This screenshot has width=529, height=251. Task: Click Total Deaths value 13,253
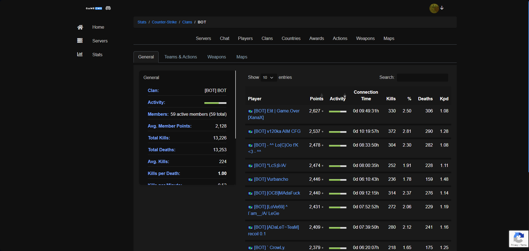pos(220,150)
